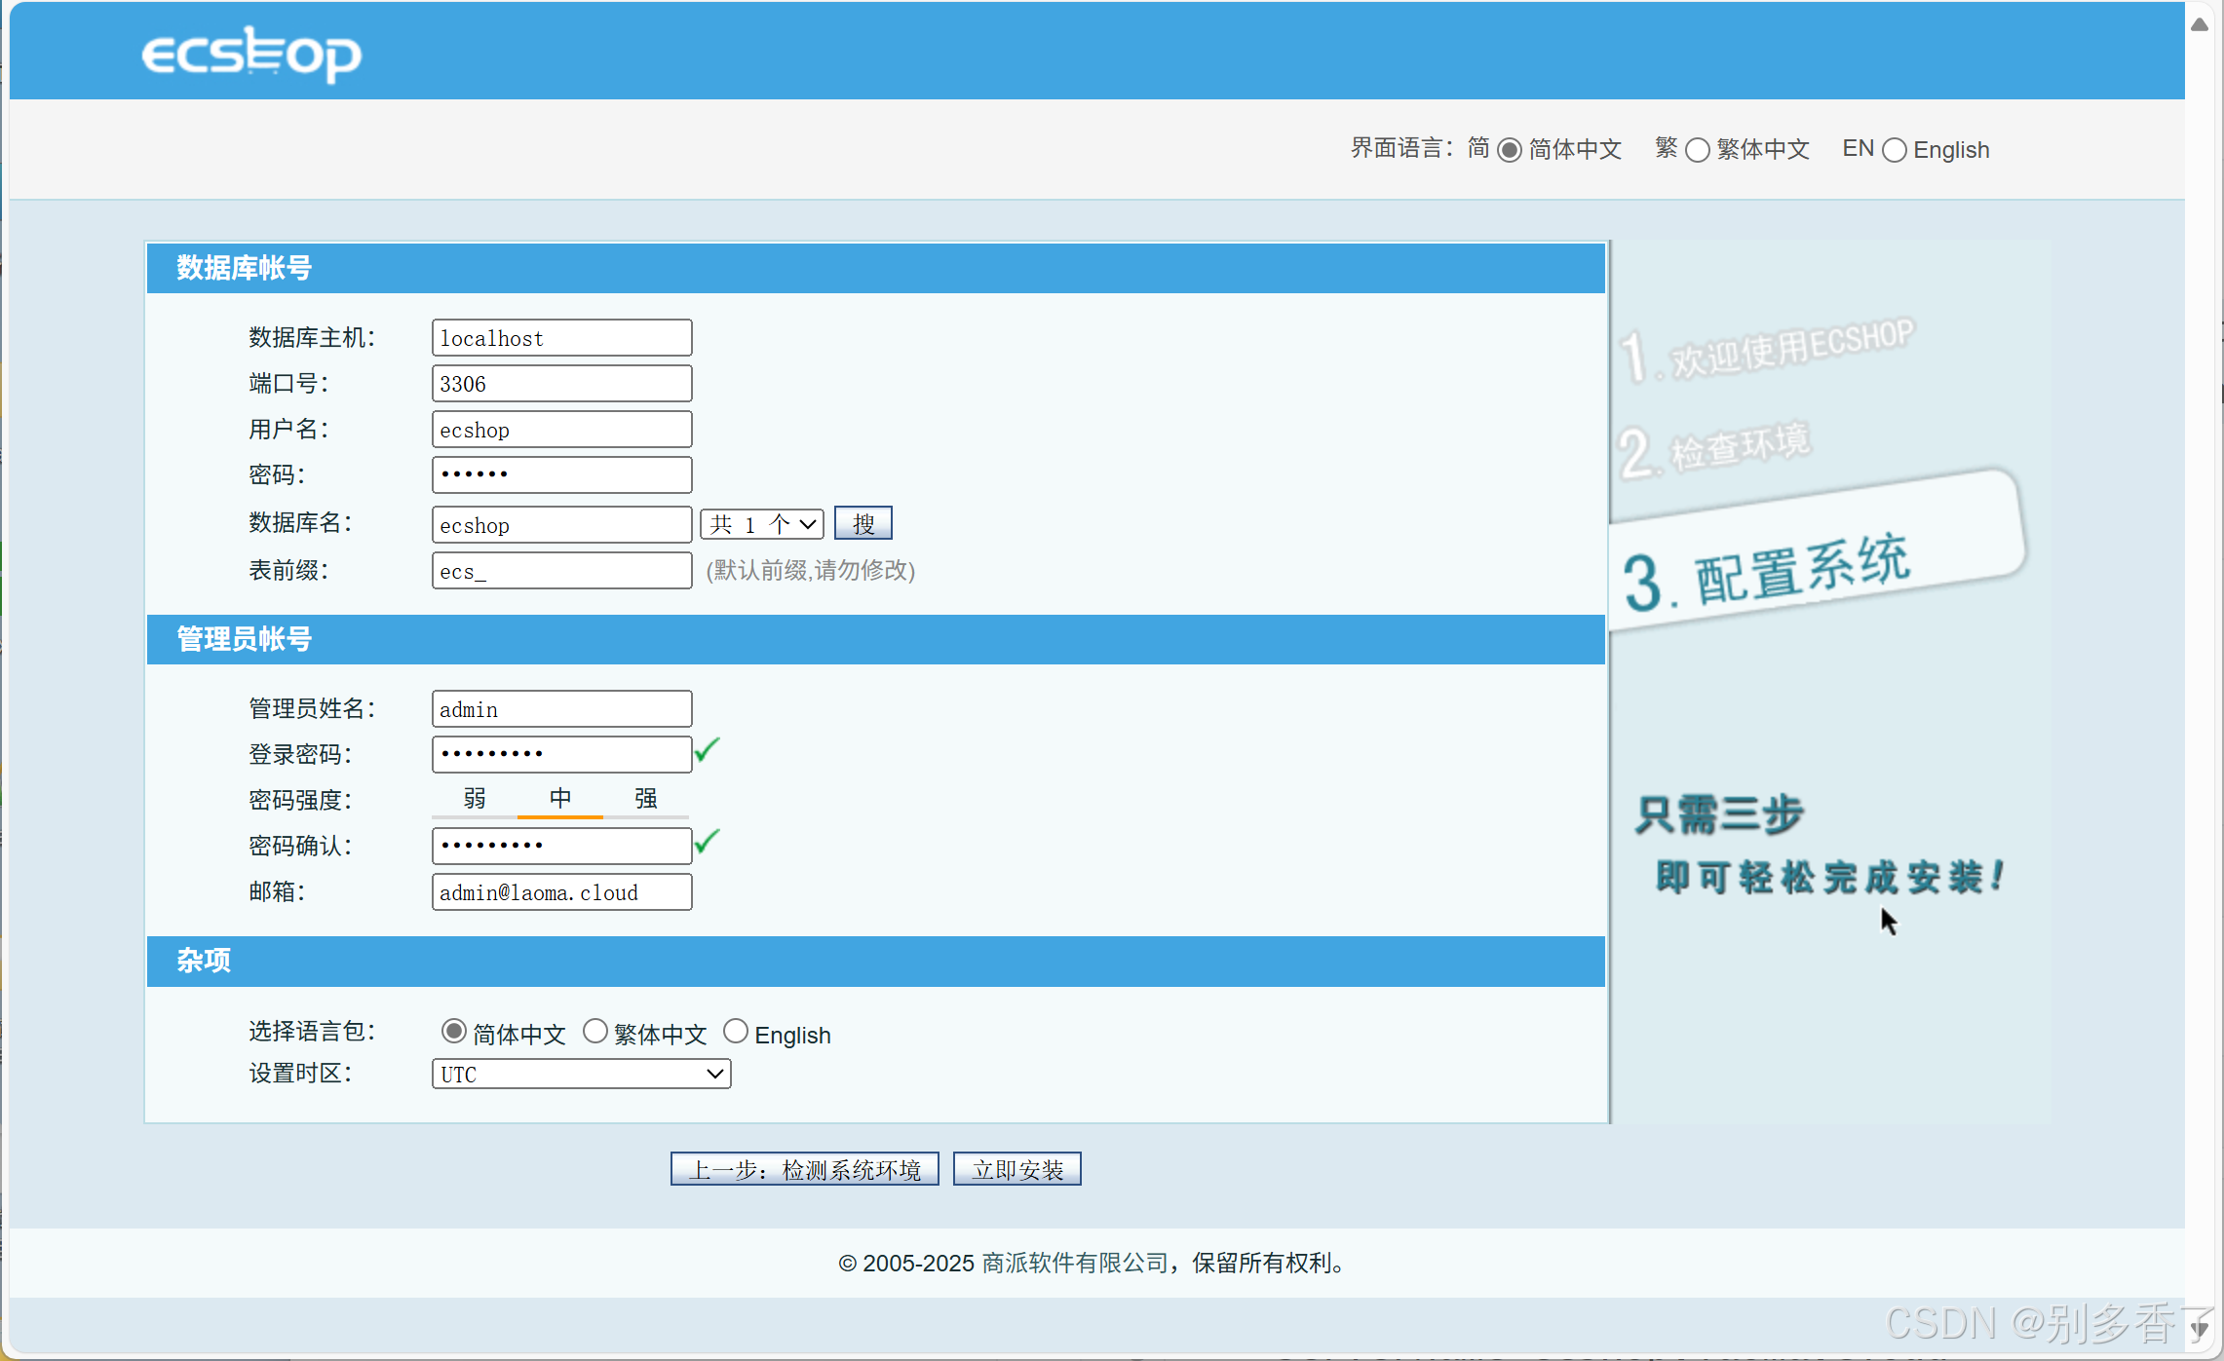Go back via 上一步：检测系统环境 button

[804, 1169]
